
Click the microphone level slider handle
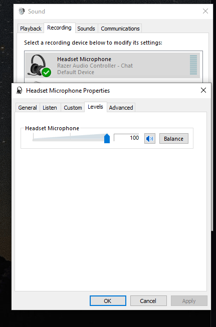pos(107,139)
